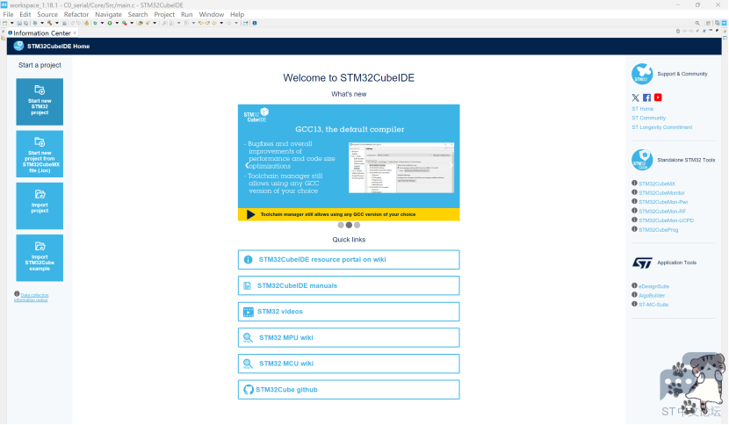Open the Help menu
This screenshot has width=729, height=425.
(237, 14)
